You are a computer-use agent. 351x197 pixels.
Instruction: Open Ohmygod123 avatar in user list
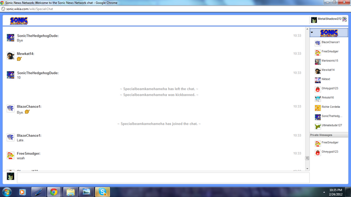(318, 89)
